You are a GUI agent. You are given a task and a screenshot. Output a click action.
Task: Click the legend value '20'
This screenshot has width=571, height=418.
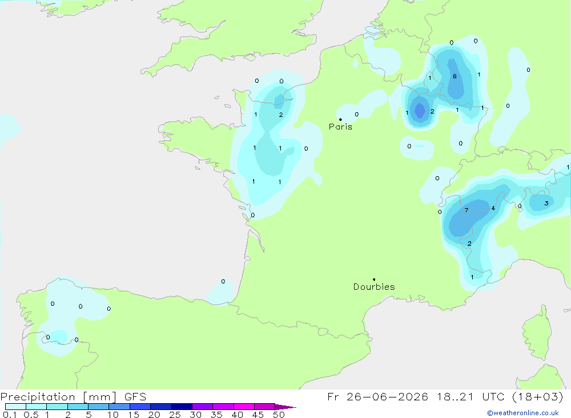coord(154,415)
